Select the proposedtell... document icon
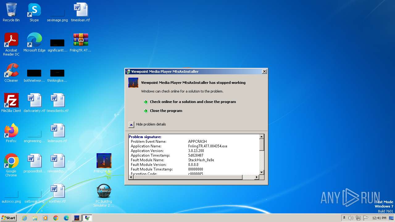395x222 pixels. click(34, 163)
